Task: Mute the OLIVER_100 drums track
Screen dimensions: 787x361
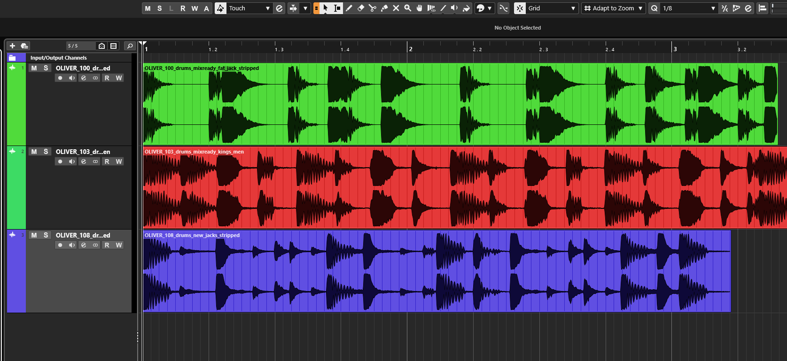Action: coord(34,68)
